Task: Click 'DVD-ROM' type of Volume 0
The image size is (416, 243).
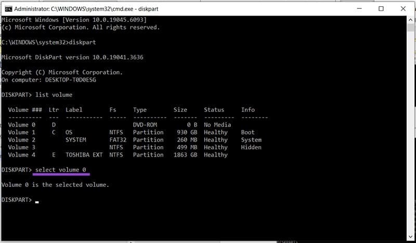Action: pyautogui.click(x=145, y=125)
